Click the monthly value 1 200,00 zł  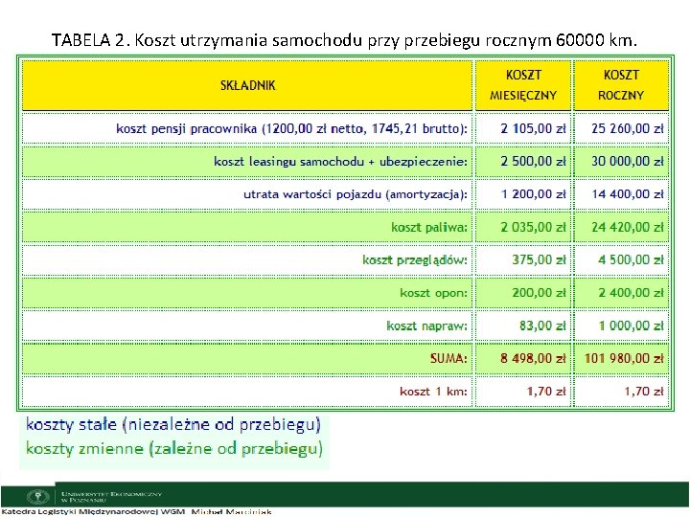coord(534,193)
